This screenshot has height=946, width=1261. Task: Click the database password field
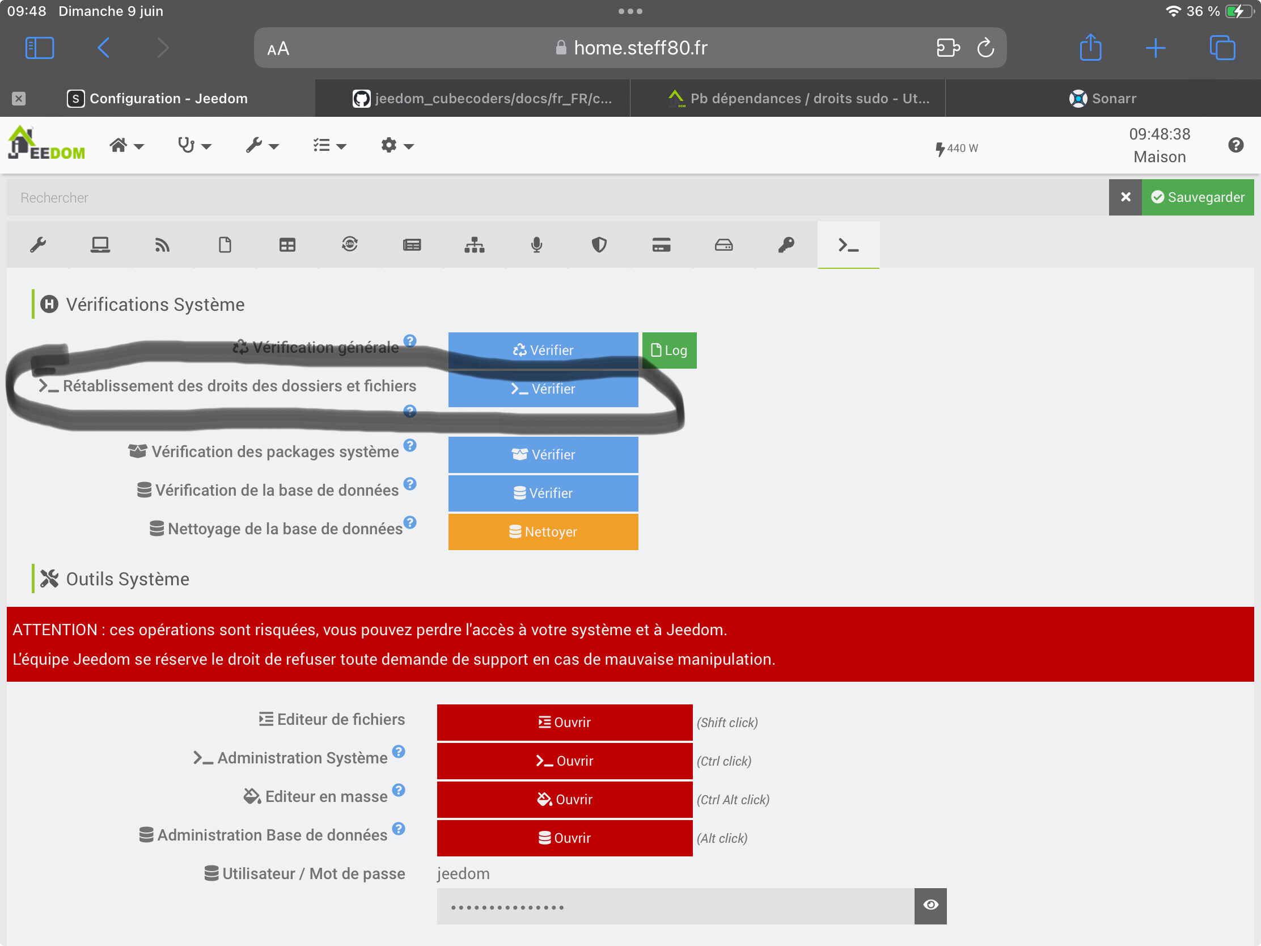tap(675, 906)
